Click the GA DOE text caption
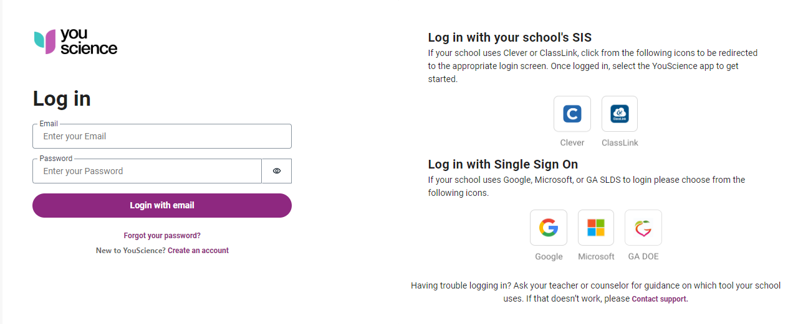The image size is (793, 324). pyautogui.click(x=643, y=256)
